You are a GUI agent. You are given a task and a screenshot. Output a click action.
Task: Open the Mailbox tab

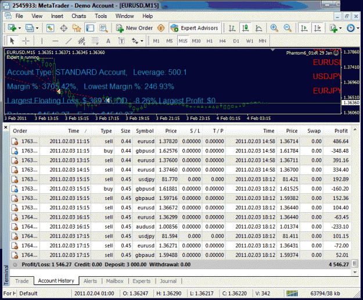click(114, 281)
